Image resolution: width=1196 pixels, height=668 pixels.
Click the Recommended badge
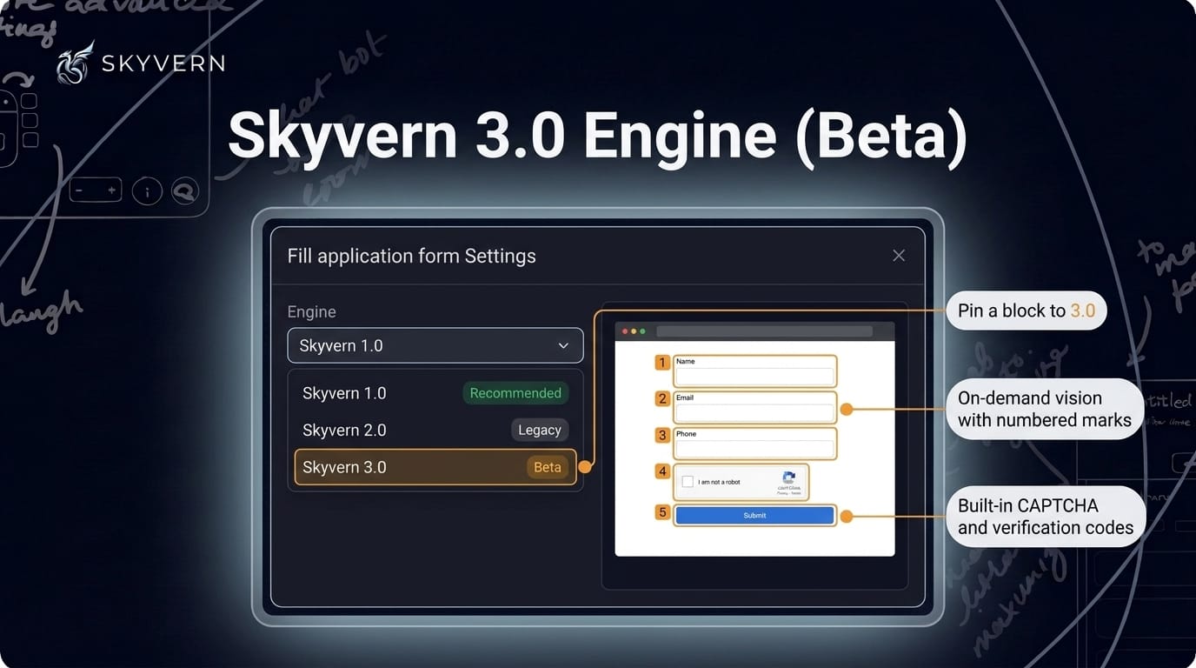pyautogui.click(x=515, y=393)
